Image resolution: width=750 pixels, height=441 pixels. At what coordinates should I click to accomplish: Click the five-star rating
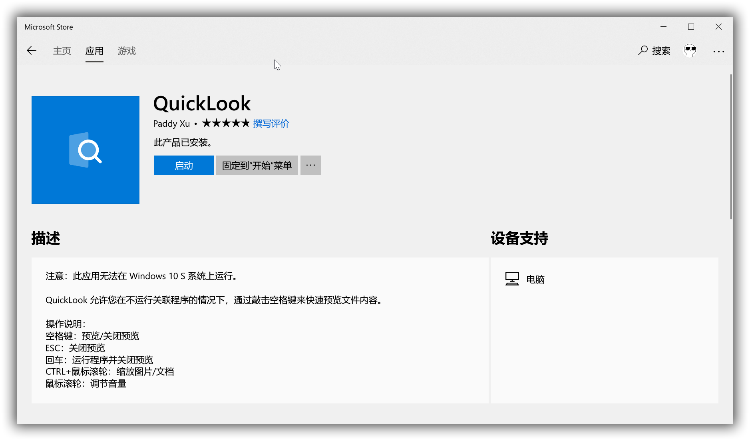point(226,123)
